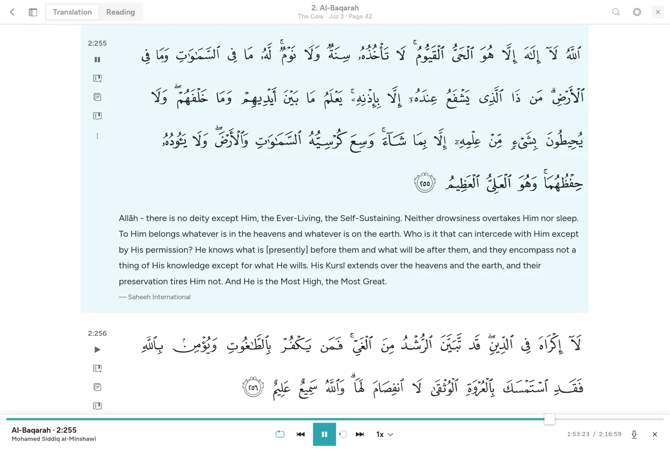
Task: Switch to the Translation tab
Action: pyautogui.click(x=72, y=12)
